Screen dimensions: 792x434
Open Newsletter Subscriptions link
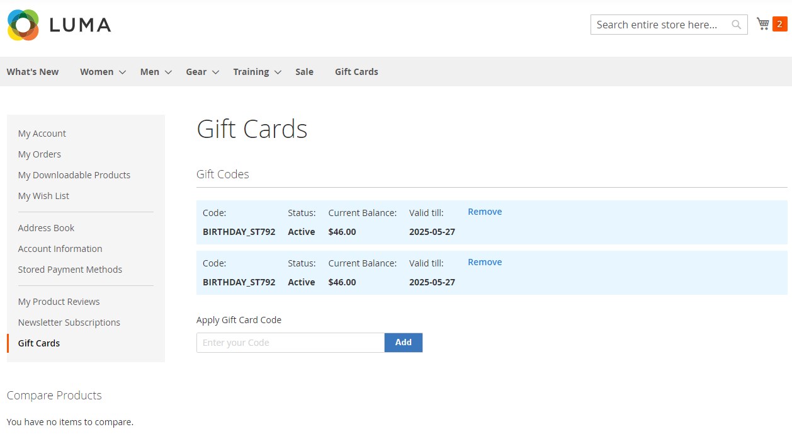[69, 323]
